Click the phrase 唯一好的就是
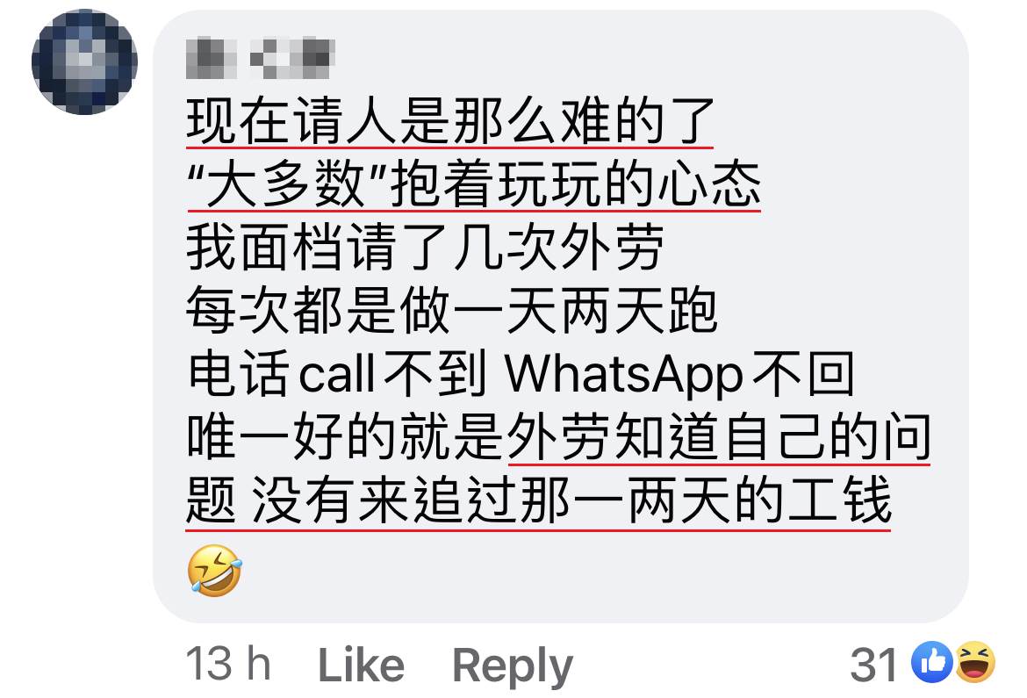The image size is (1027, 698). click(x=345, y=436)
